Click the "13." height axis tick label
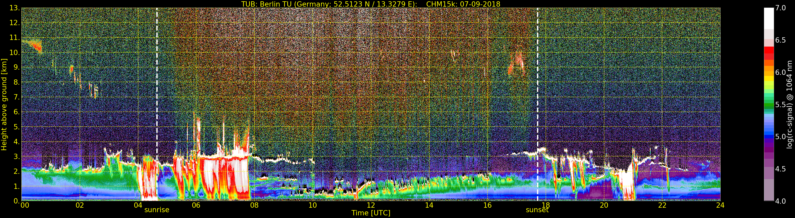The width and height of the screenshot is (795, 218). [15, 8]
